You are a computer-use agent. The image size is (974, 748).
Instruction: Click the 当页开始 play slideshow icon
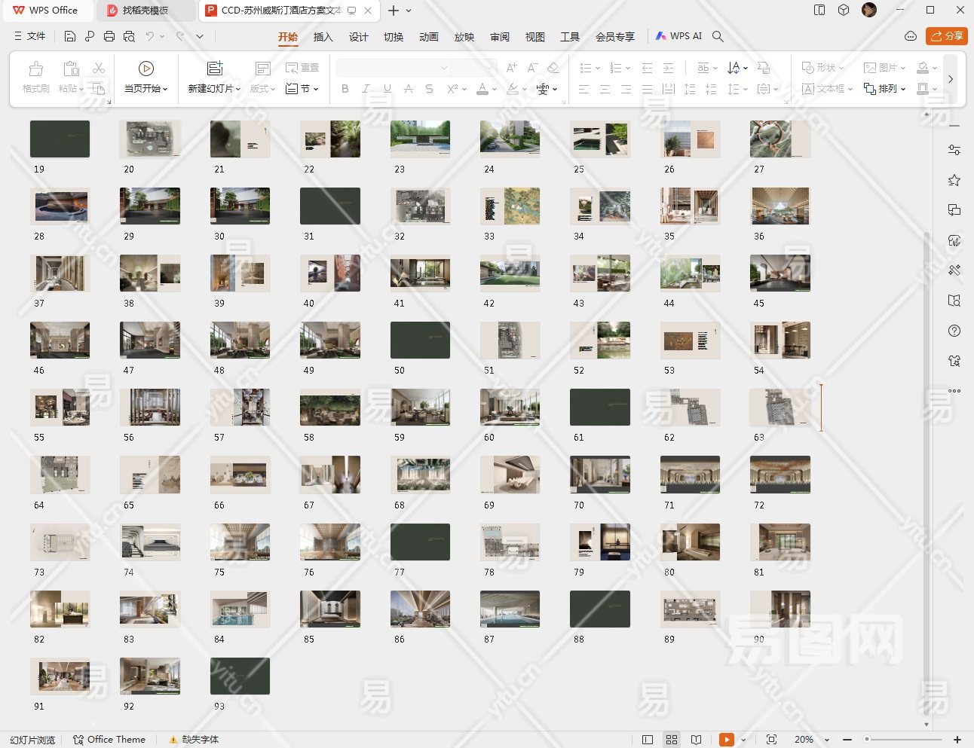145,69
